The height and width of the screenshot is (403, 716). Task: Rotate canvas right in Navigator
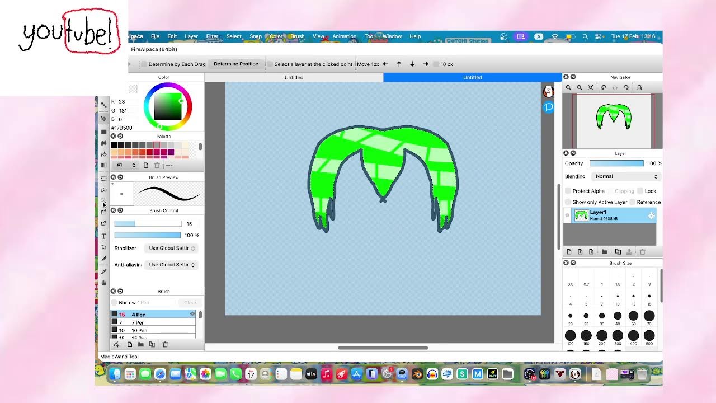click(626, 87)
